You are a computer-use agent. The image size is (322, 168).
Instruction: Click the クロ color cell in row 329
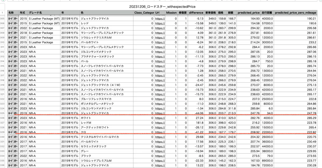coord(107,132)
